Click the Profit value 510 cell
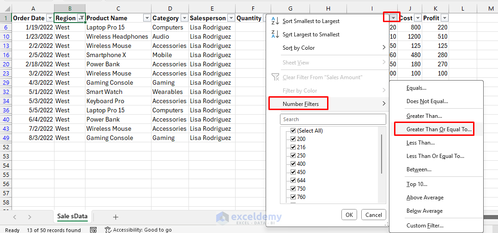This screenshot has width=498, height=233. (435, 36)
